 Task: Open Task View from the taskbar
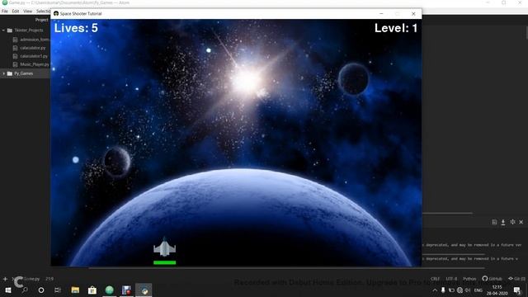[58, 290]
